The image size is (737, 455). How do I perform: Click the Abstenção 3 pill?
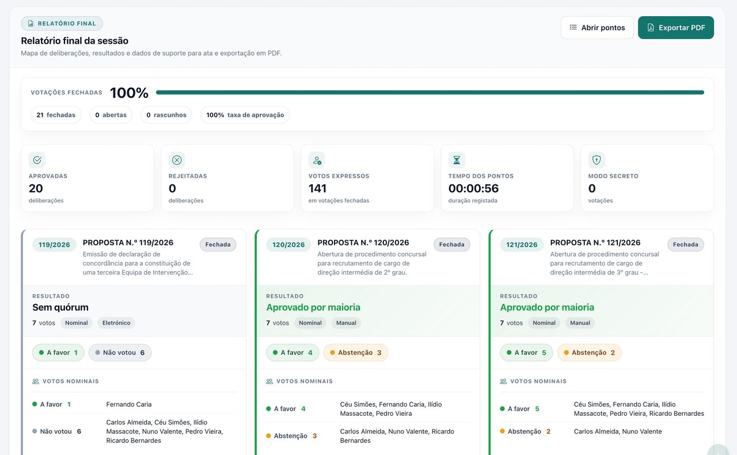pyautogui.click(x=356, y=352)
